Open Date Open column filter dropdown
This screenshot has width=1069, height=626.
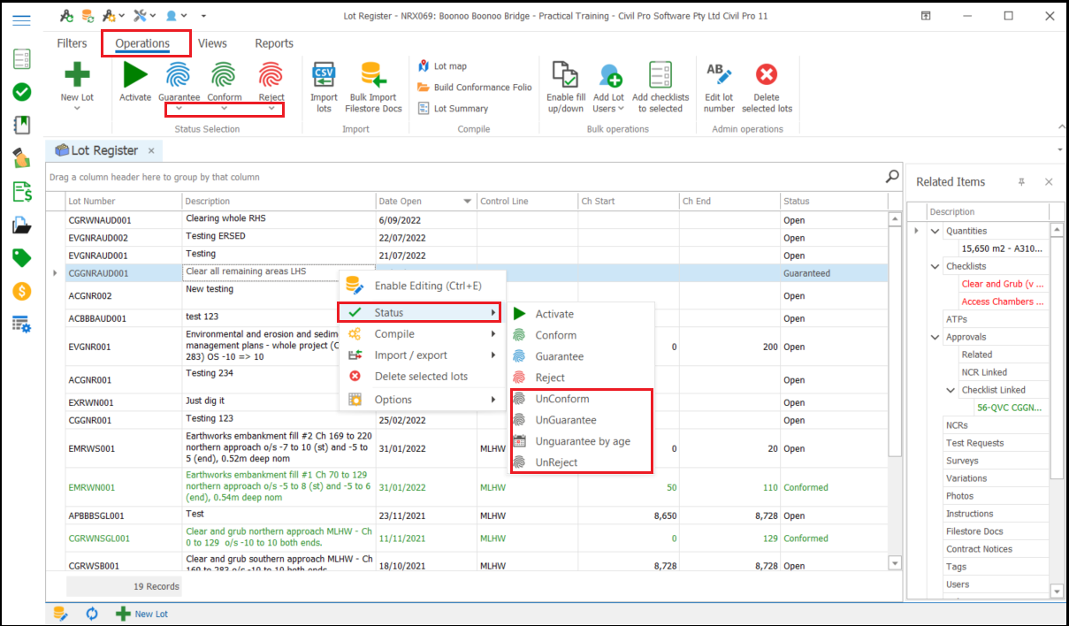click(x=468, y=202)
